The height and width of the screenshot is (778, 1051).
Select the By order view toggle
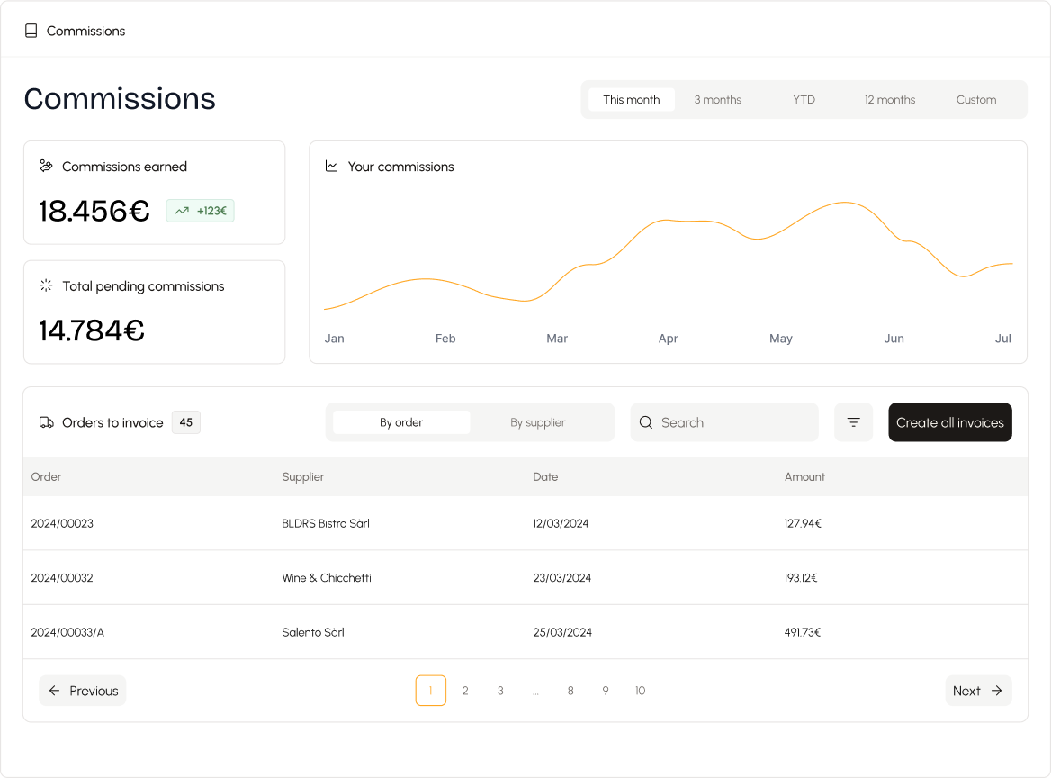point(401,422)
